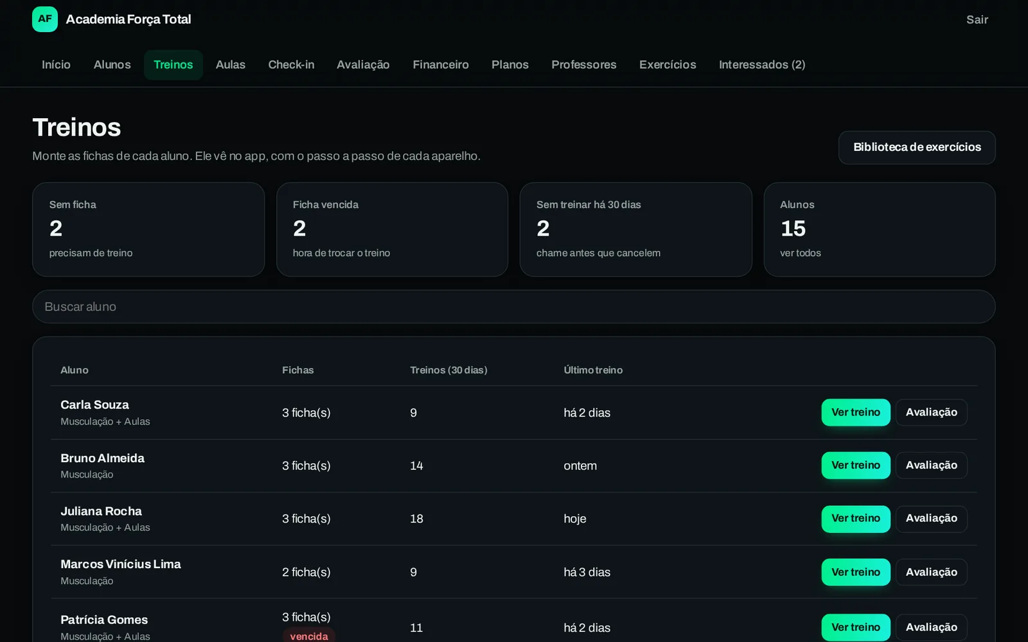Viewport: 1028px width, 642px height.
Task: Click the vencida badge on Patrícia Gomes
Action: pos(308,636)
